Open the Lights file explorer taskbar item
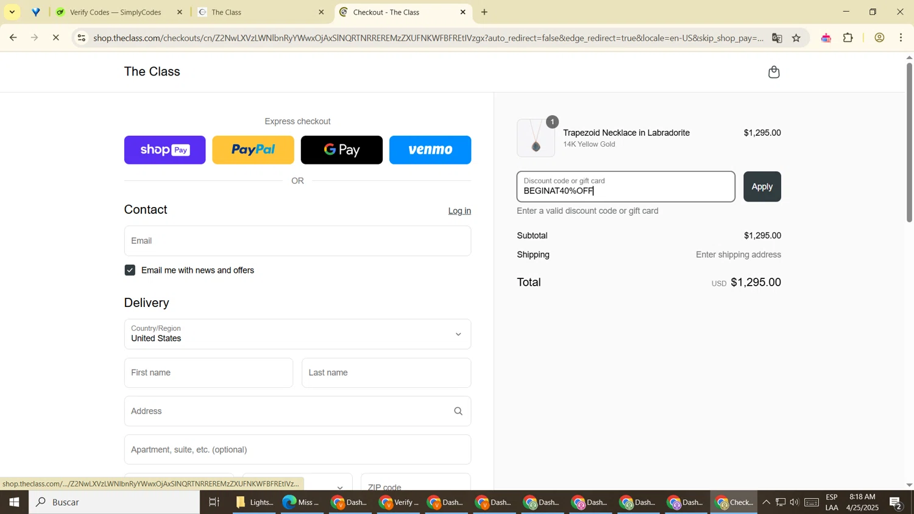 pos(255,502)
